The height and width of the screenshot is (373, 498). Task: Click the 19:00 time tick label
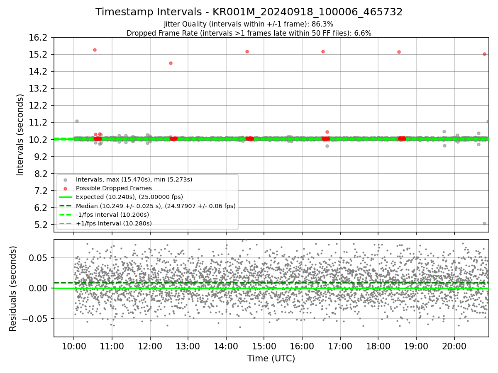(416, 346)
